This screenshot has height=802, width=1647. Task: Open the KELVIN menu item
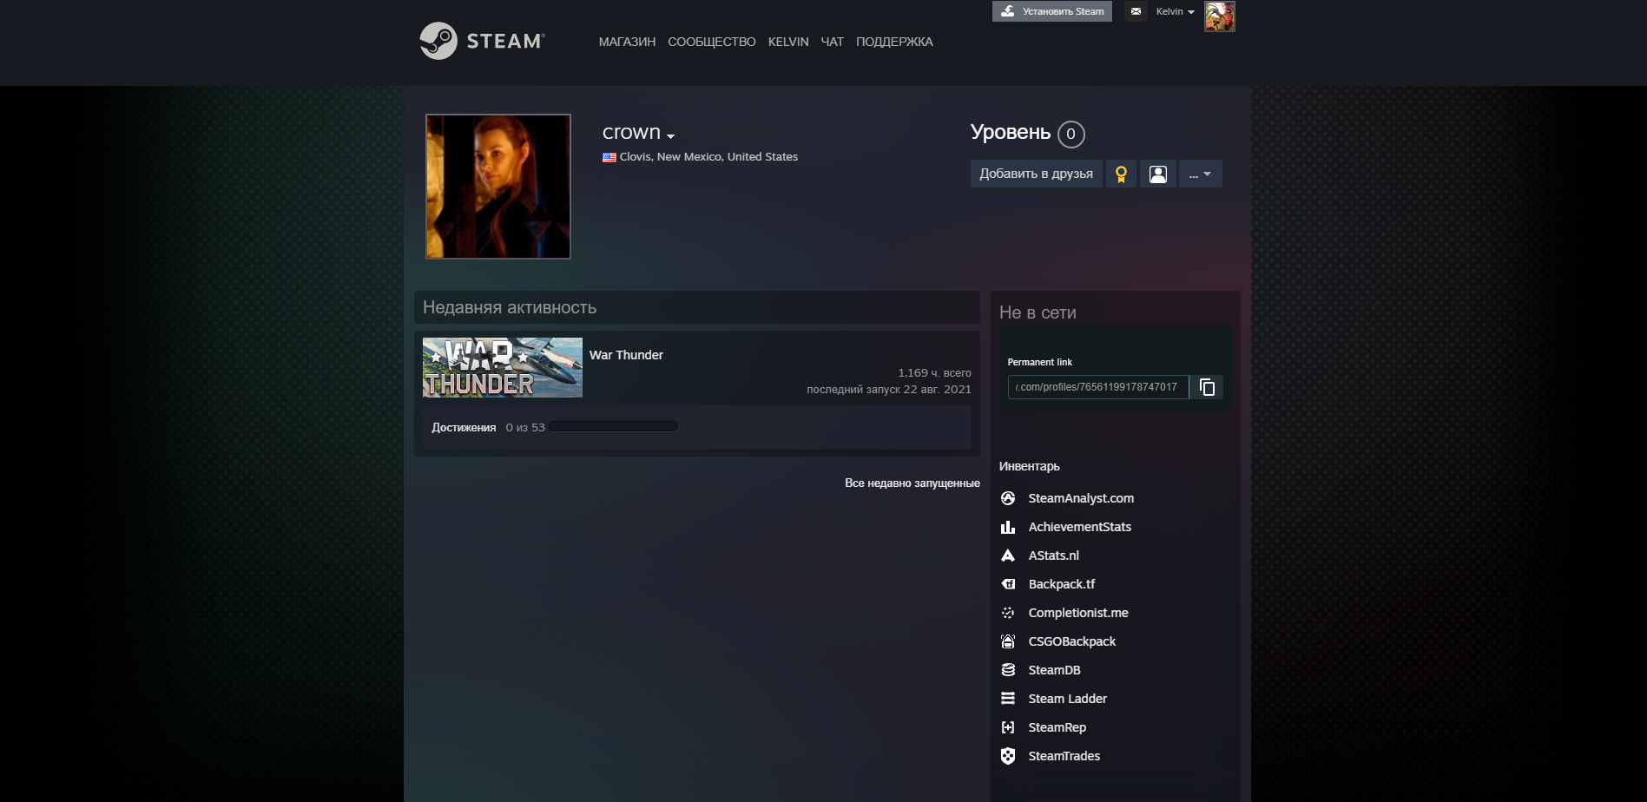click(788, 42)
